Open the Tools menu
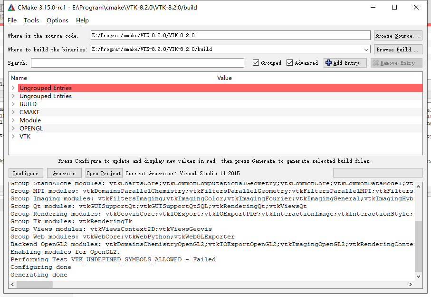This screenshot has height=297, width=431. click(x=31, y=20)
